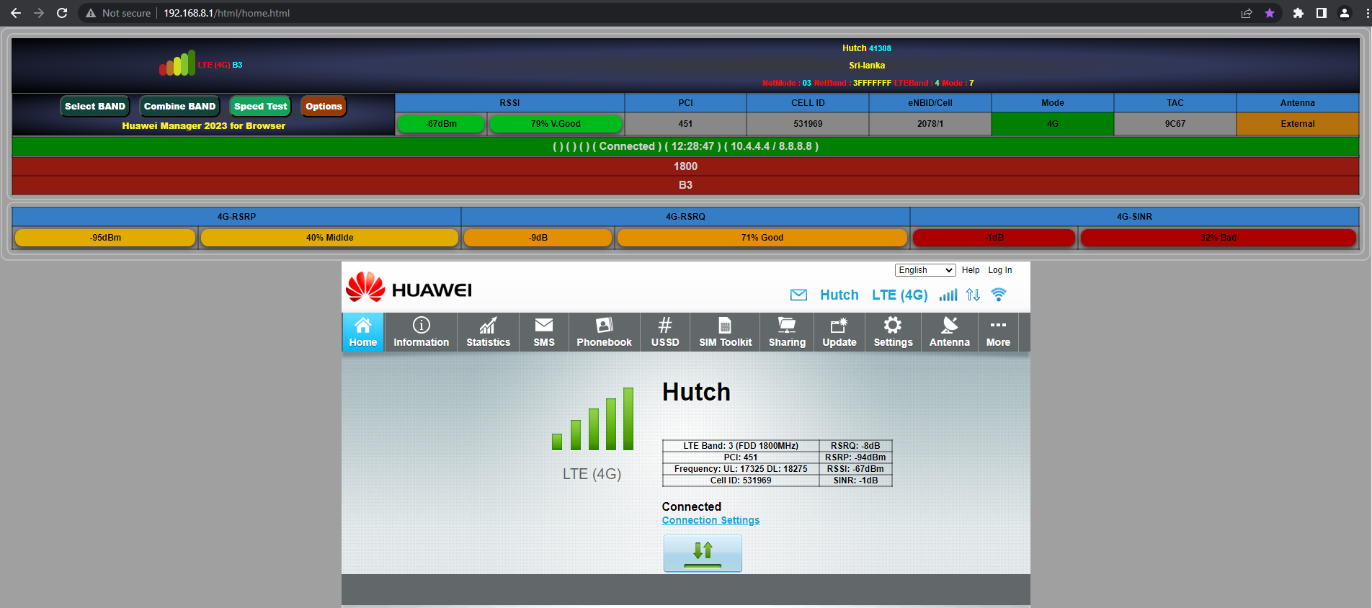This screenshot has height=608, width=1372.
Task: Open the USSD hash icon
Action: [665, 326]
